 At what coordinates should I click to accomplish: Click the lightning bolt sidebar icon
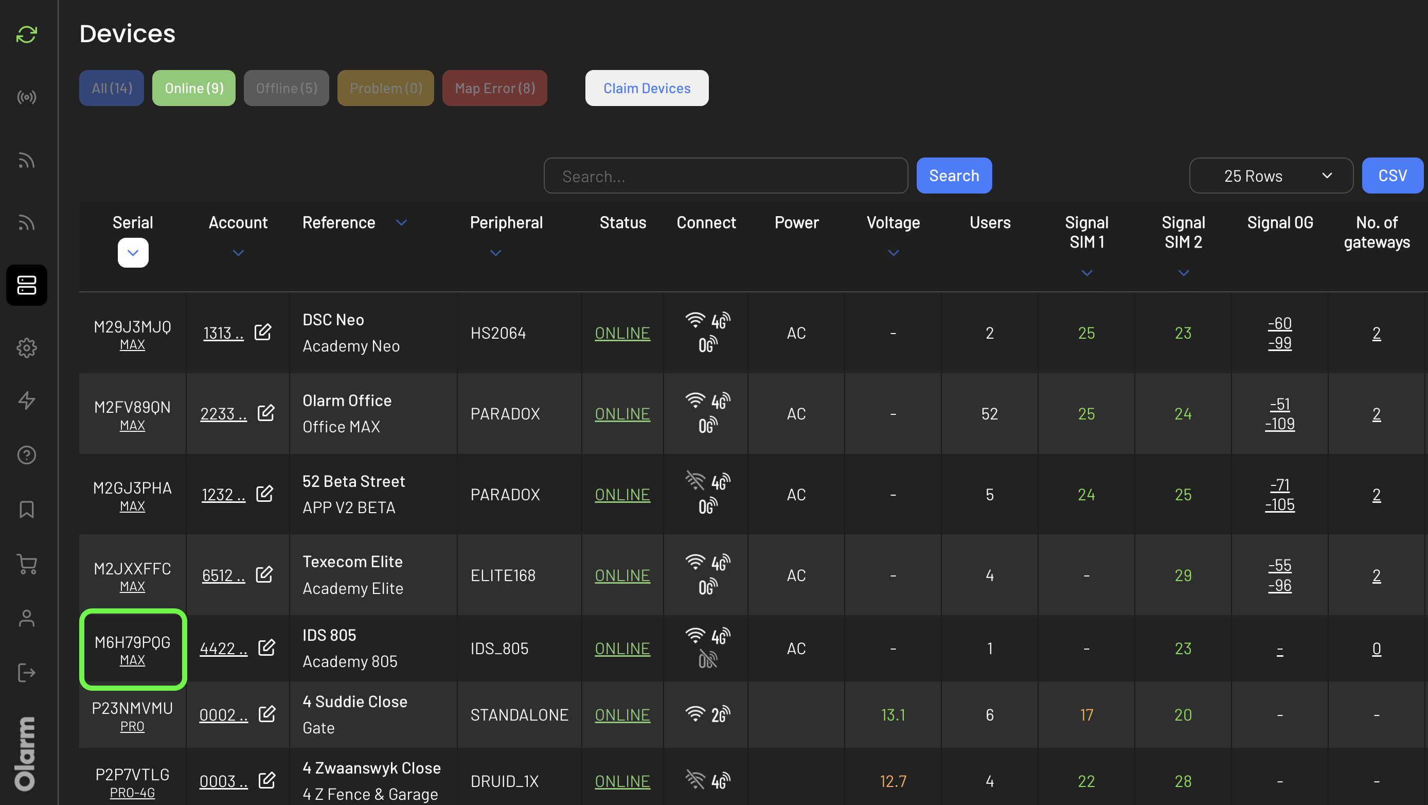[x=27, y=400]
